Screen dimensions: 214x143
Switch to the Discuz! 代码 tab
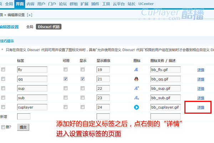[49, 27]
